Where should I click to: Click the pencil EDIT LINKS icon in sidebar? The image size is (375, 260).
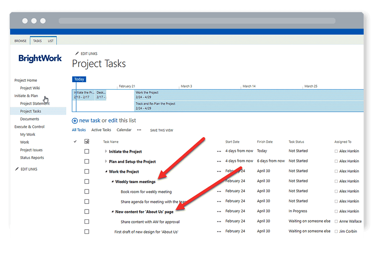[x=17, y=169]
